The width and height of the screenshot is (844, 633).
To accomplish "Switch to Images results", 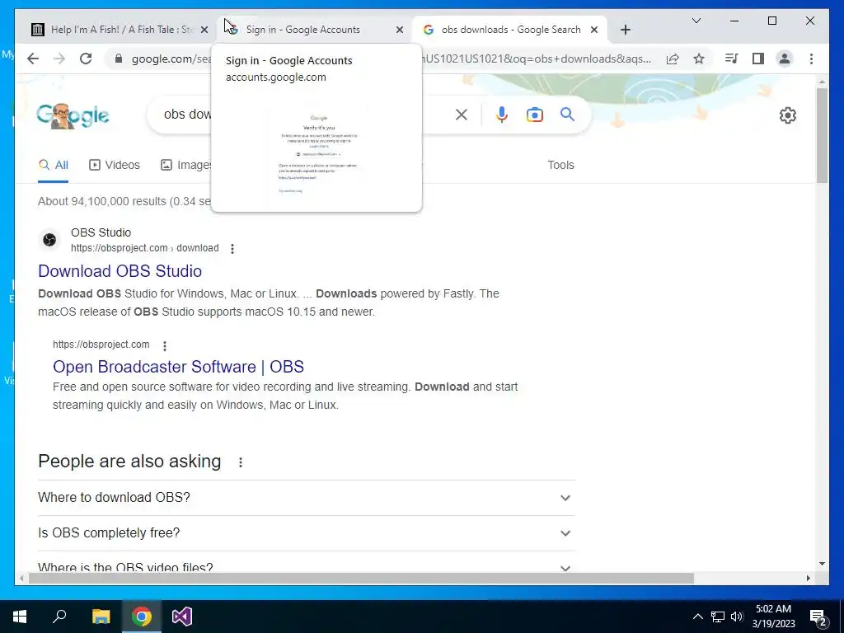I will [x=185, y=165].
